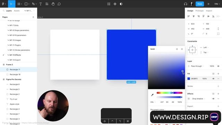Switch to the Assets tab
This screenshot has height=125, width=222.
coord(17,11)
